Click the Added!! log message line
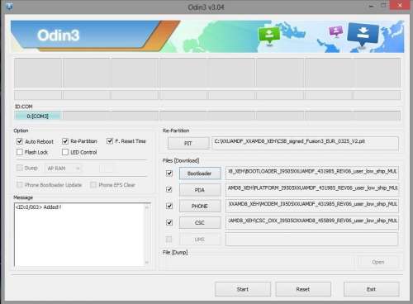The image size is (413, 304). 39,207
